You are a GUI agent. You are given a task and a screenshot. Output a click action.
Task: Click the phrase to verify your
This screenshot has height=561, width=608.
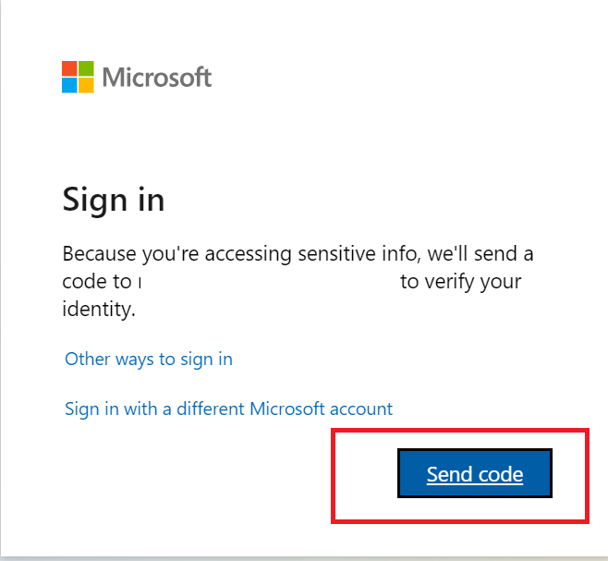coord(461,282)
